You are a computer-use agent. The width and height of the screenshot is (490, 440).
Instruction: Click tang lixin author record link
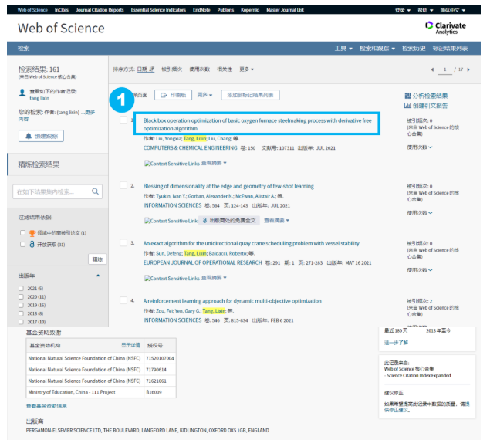[x=39, y=98]
